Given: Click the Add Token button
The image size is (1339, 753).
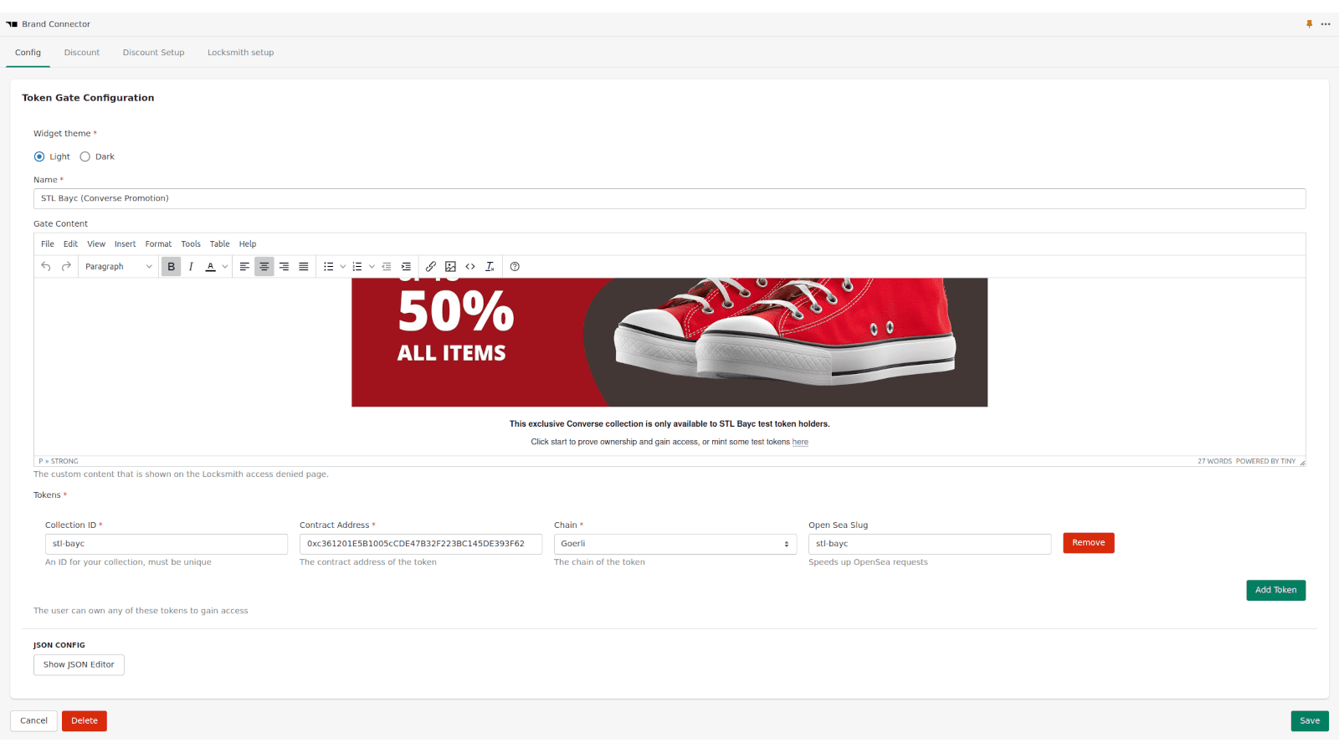Looking at the screenshot, I should [1275, 590].
